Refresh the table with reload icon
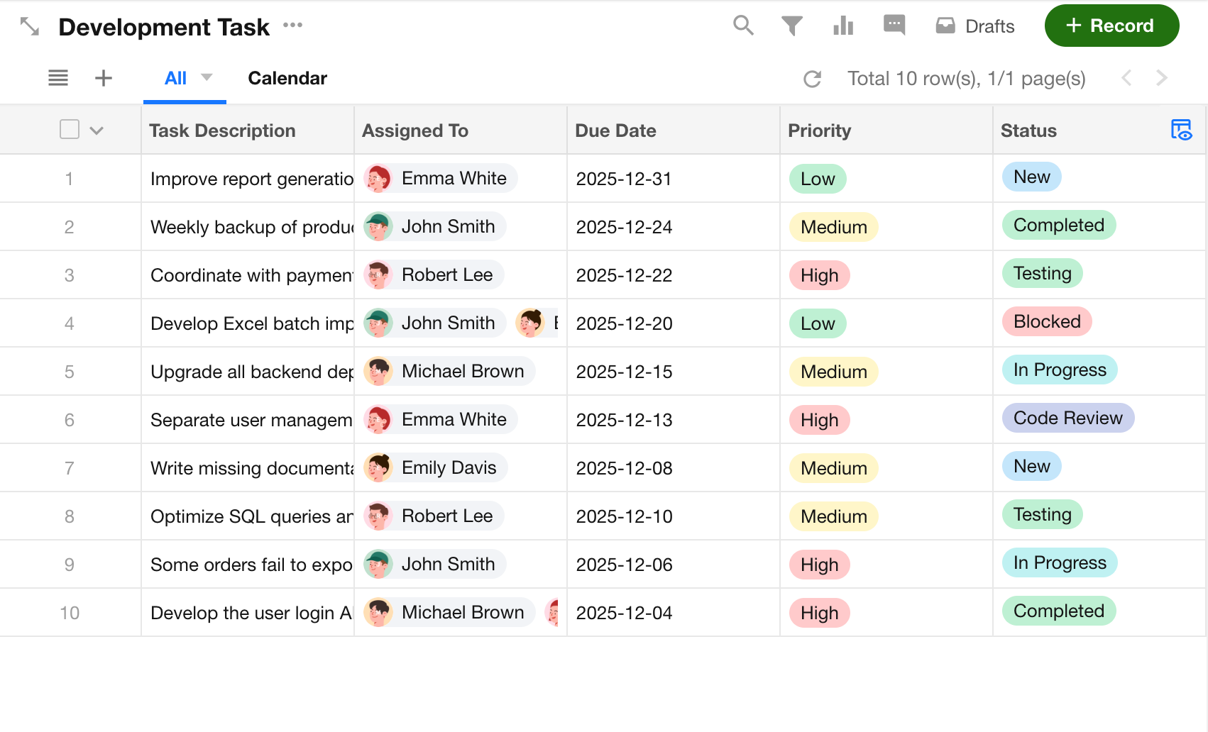 [812, 79]
